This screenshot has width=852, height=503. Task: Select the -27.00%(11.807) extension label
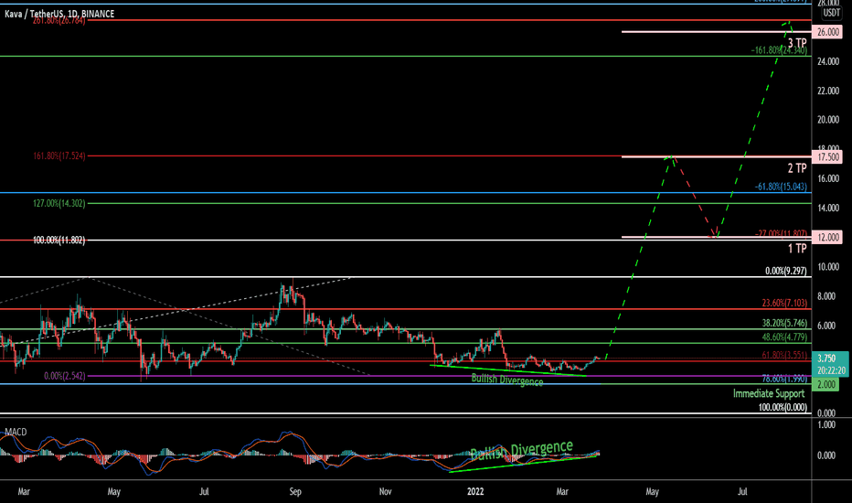click(781, 233)
